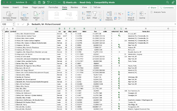Open the Home ribbon tab
This screenshot has width=177, height=111.
[x=6, y=8]
